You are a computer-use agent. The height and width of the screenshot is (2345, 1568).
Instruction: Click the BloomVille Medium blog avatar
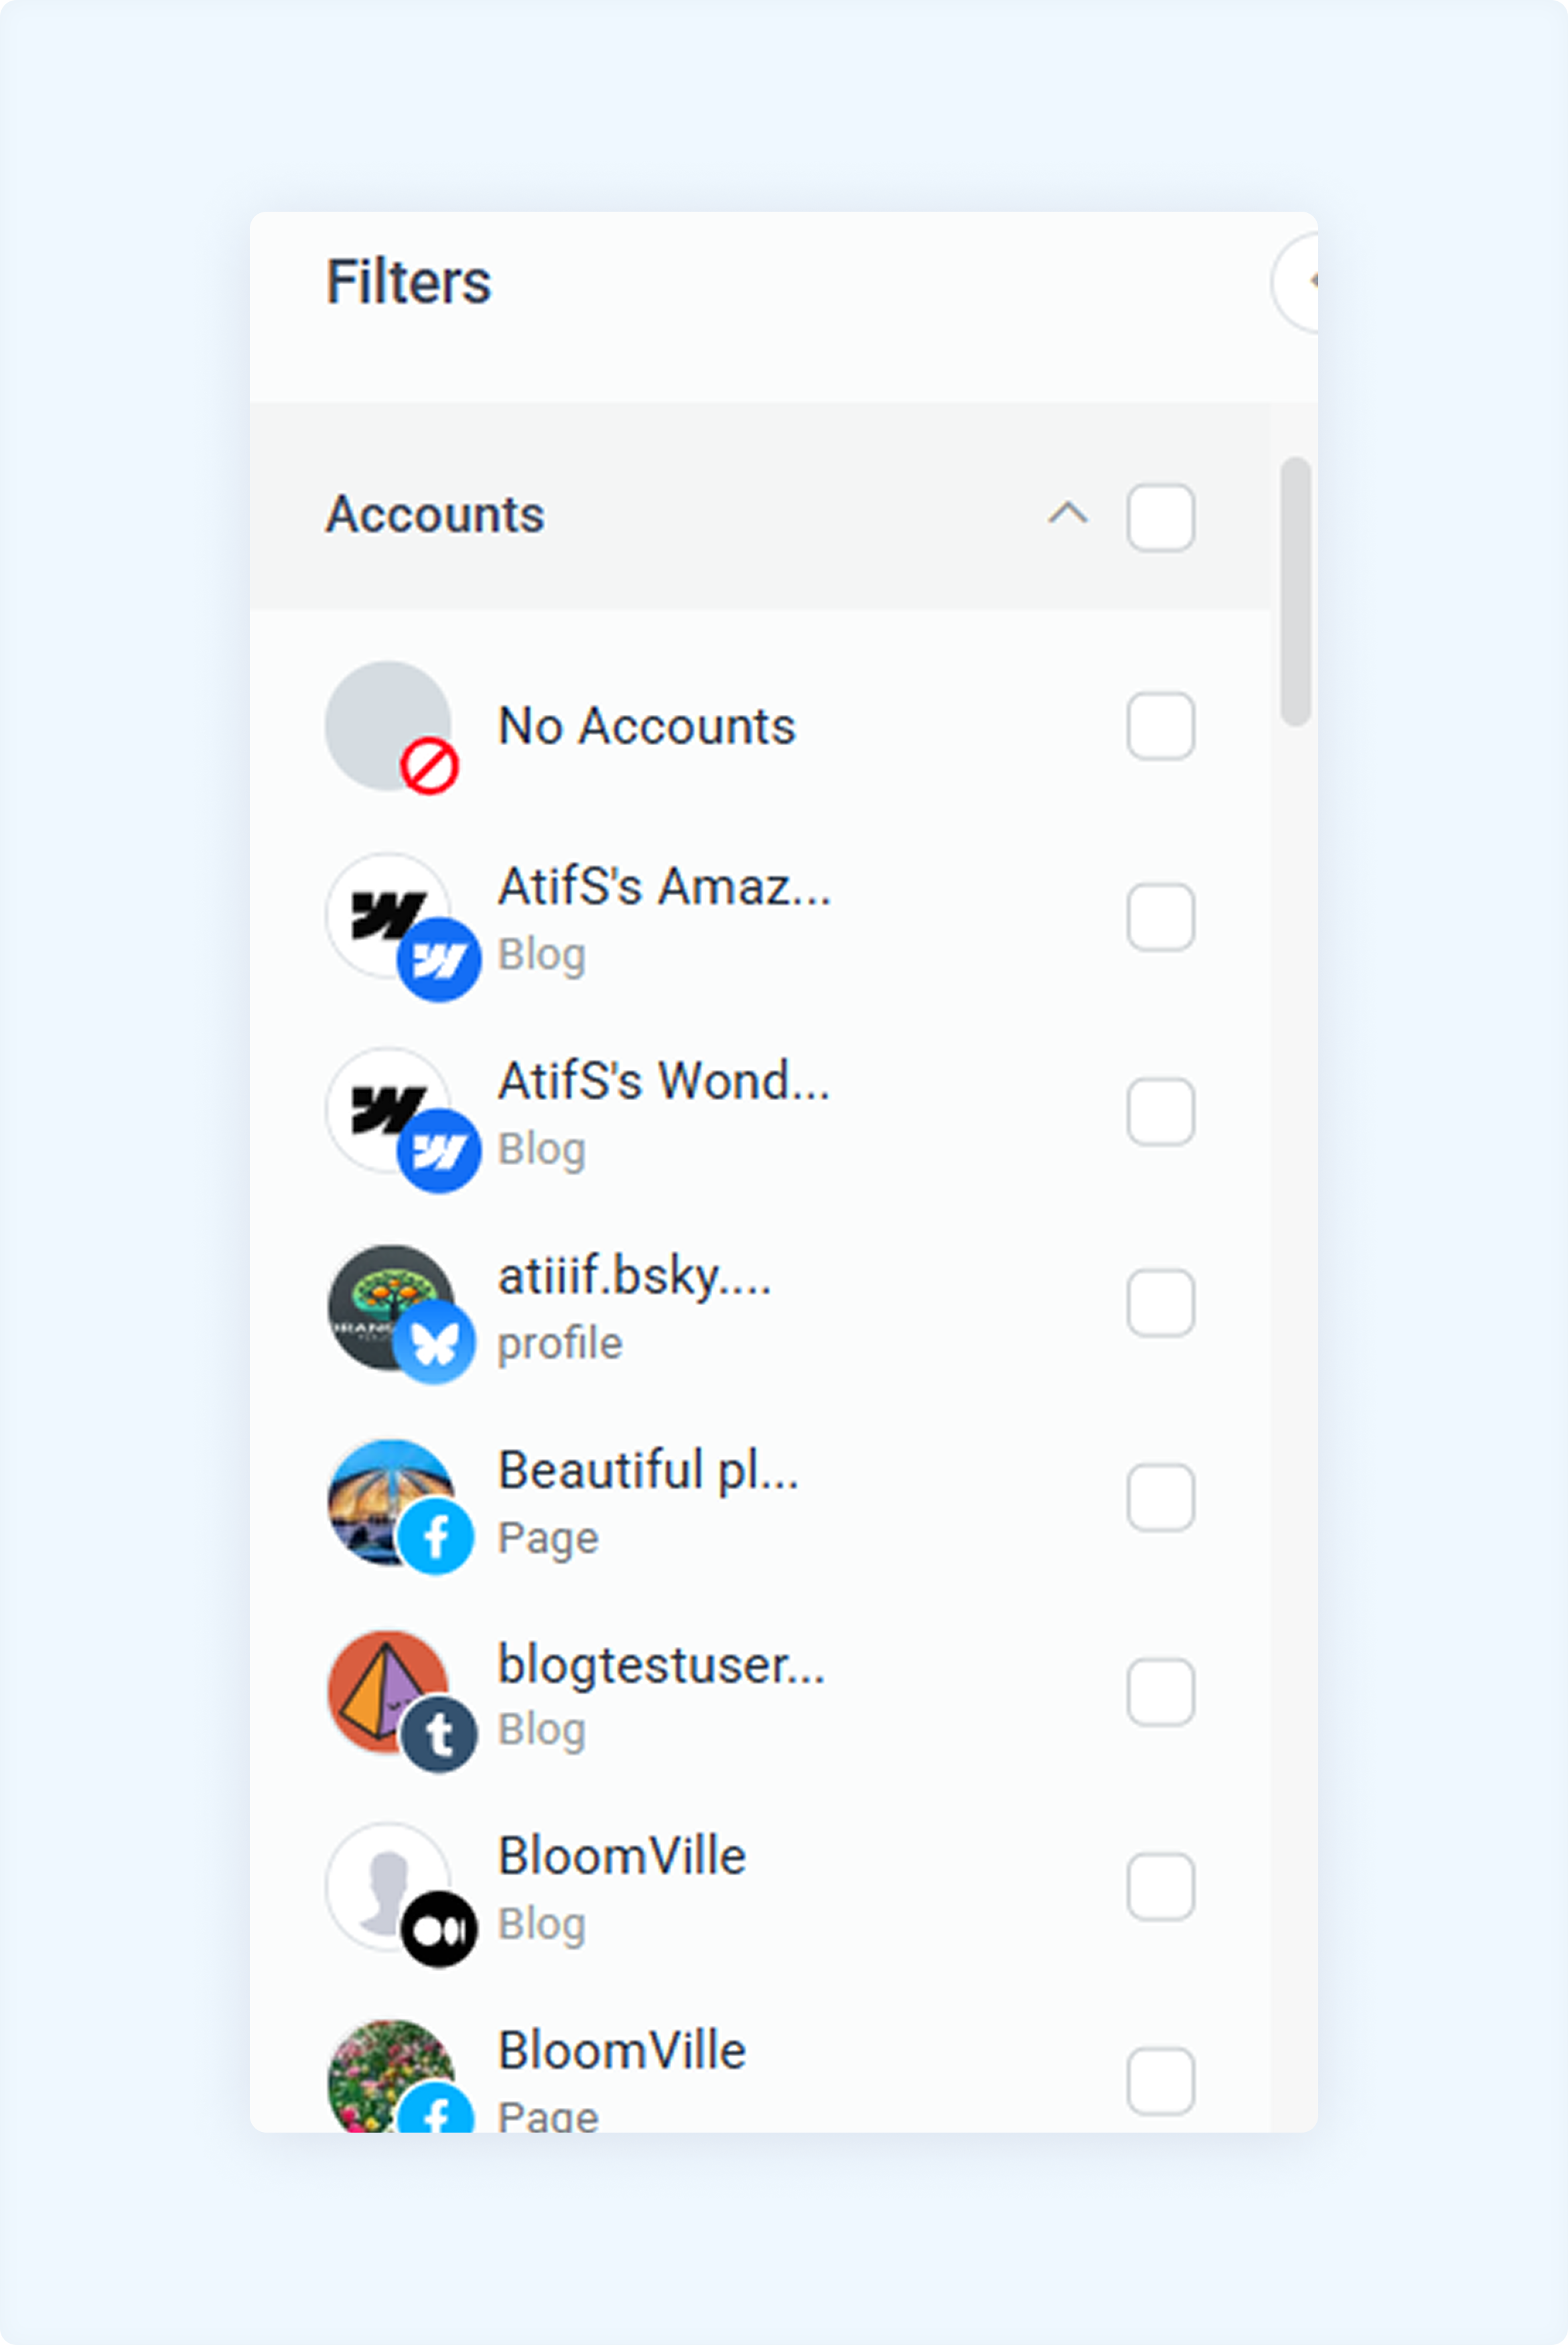coord(389,1886)
